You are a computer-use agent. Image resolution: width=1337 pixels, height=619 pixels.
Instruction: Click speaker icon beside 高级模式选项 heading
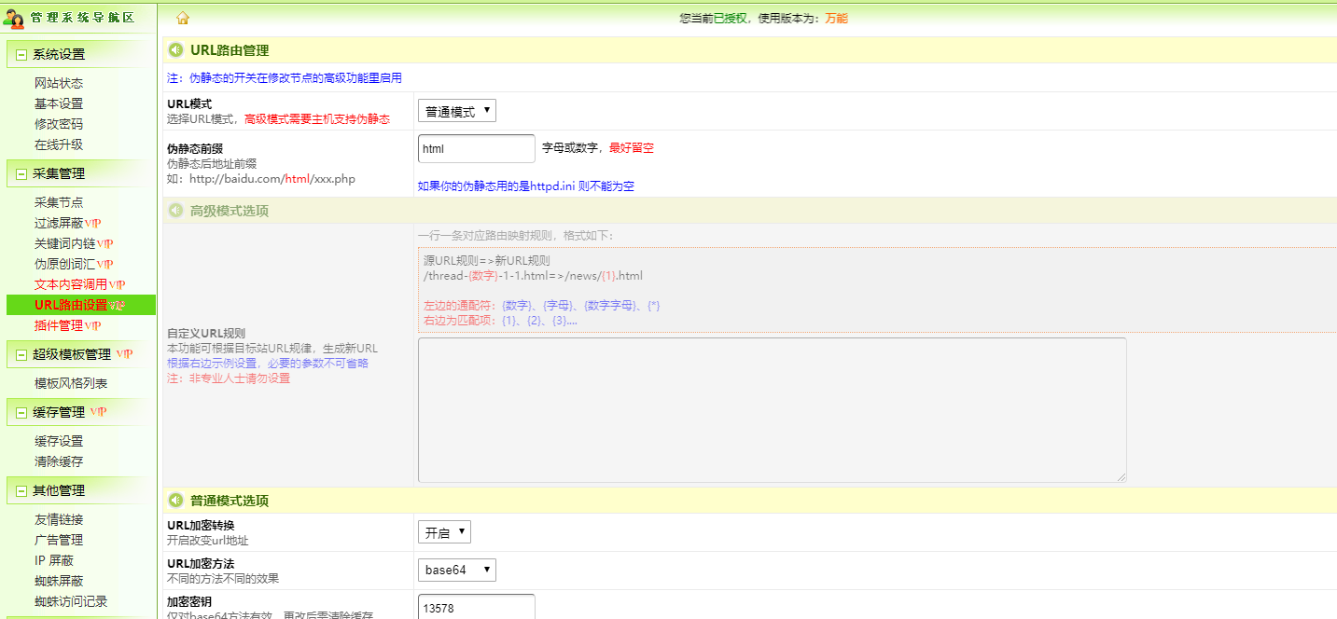tap(175, 211)
